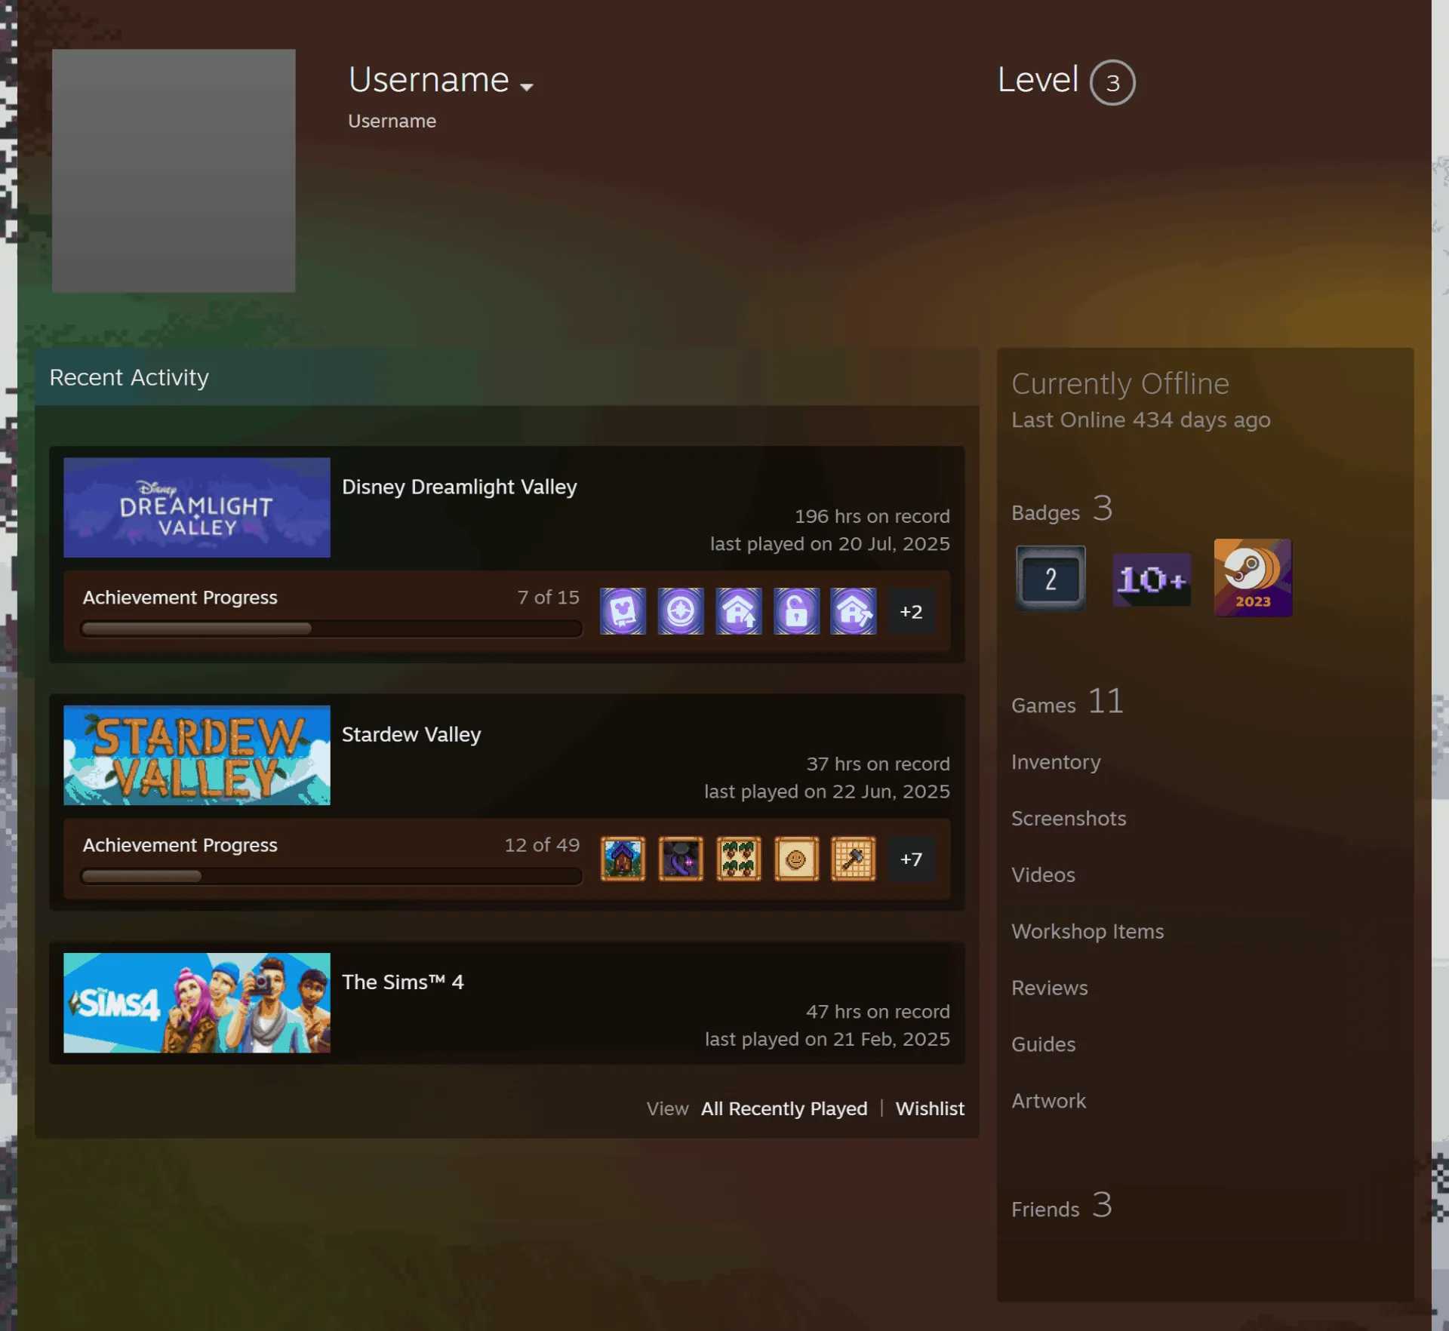
Task: Open the Screenshots link
Action: 1069,819
